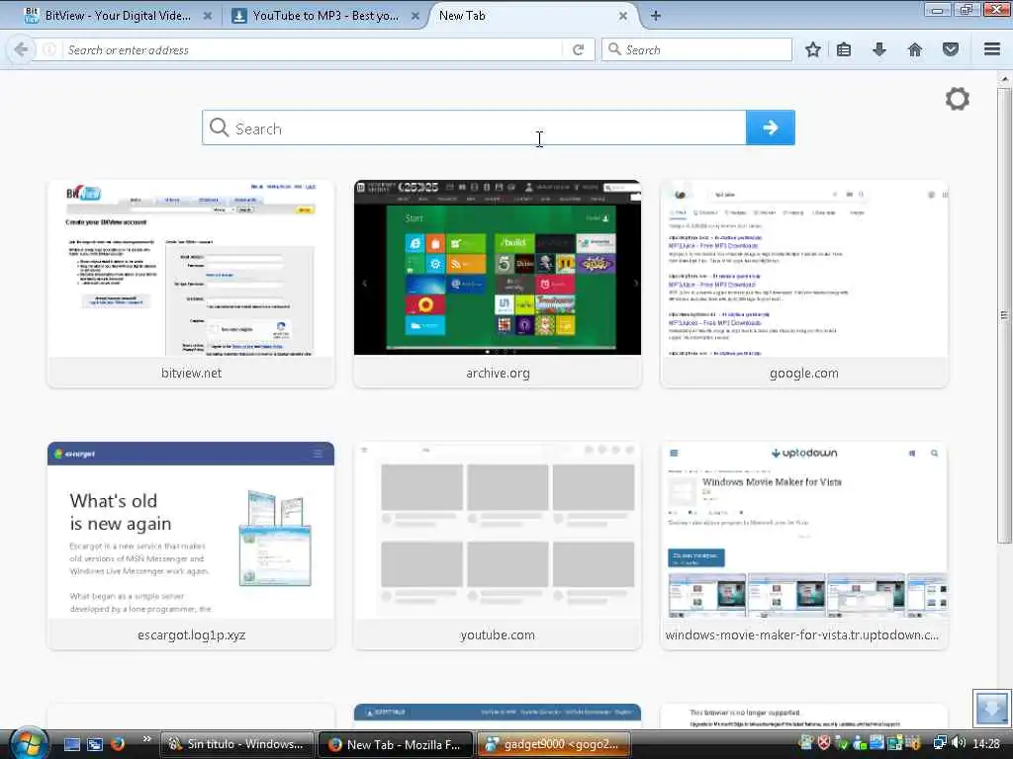Switch to New Tab - Mozilla Firefox taskbar button

coord(396,744)
